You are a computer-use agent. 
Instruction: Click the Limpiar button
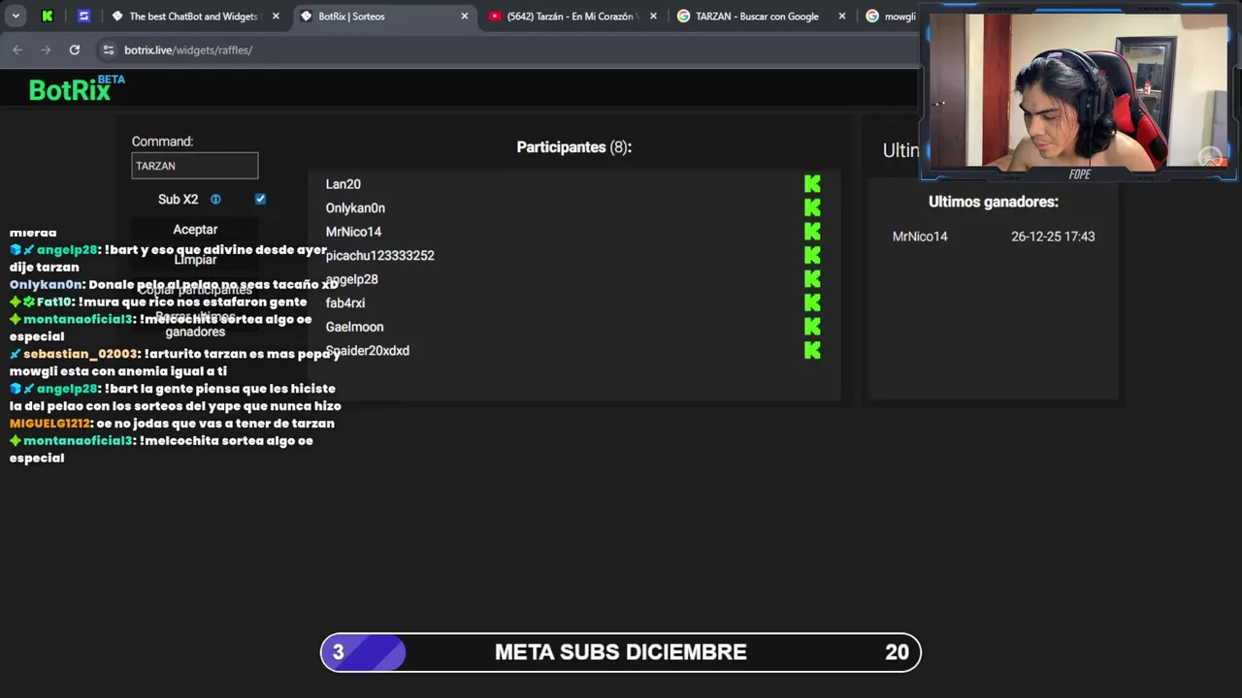195,260
